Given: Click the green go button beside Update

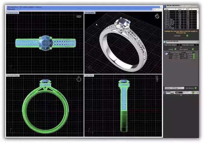Looking at the screenshot, I should [175, 49].
